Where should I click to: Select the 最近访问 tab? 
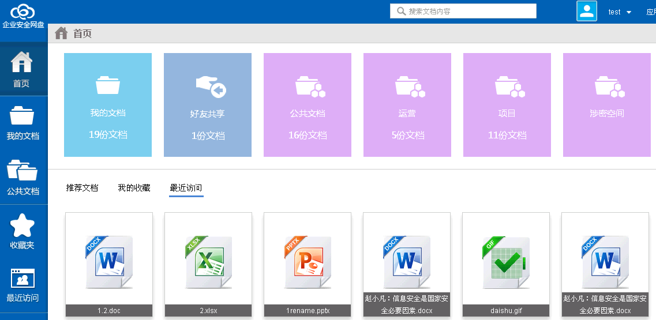186,188
